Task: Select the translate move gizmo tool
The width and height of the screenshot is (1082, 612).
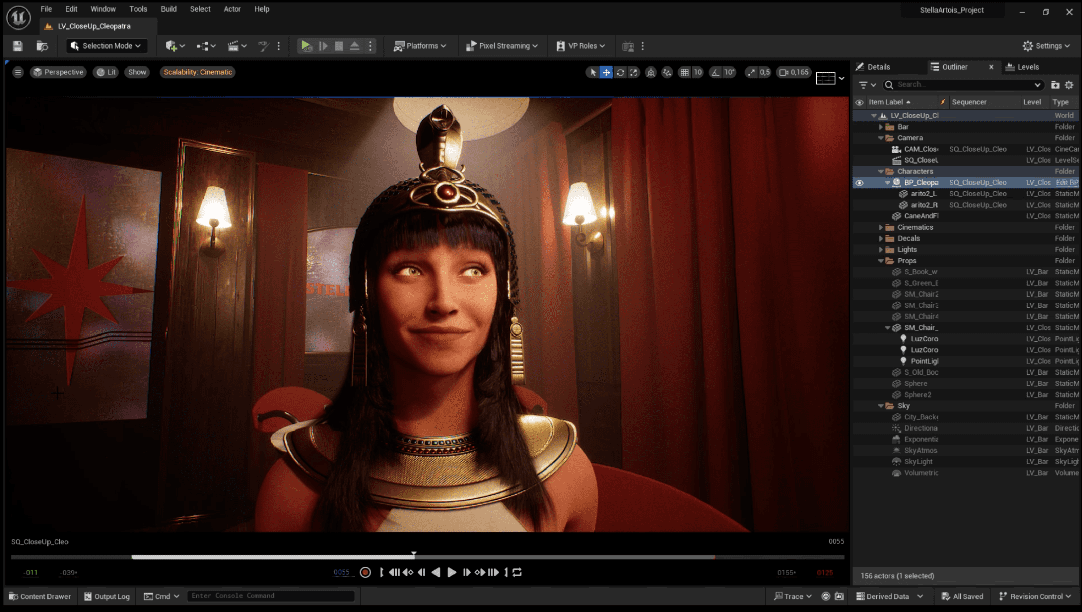Action: 606,72
